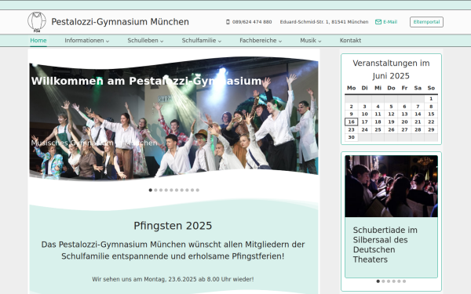Expand the Fachbereiche dropdown chevron
The width and height of the screenshot is (471, 294).
280,41
